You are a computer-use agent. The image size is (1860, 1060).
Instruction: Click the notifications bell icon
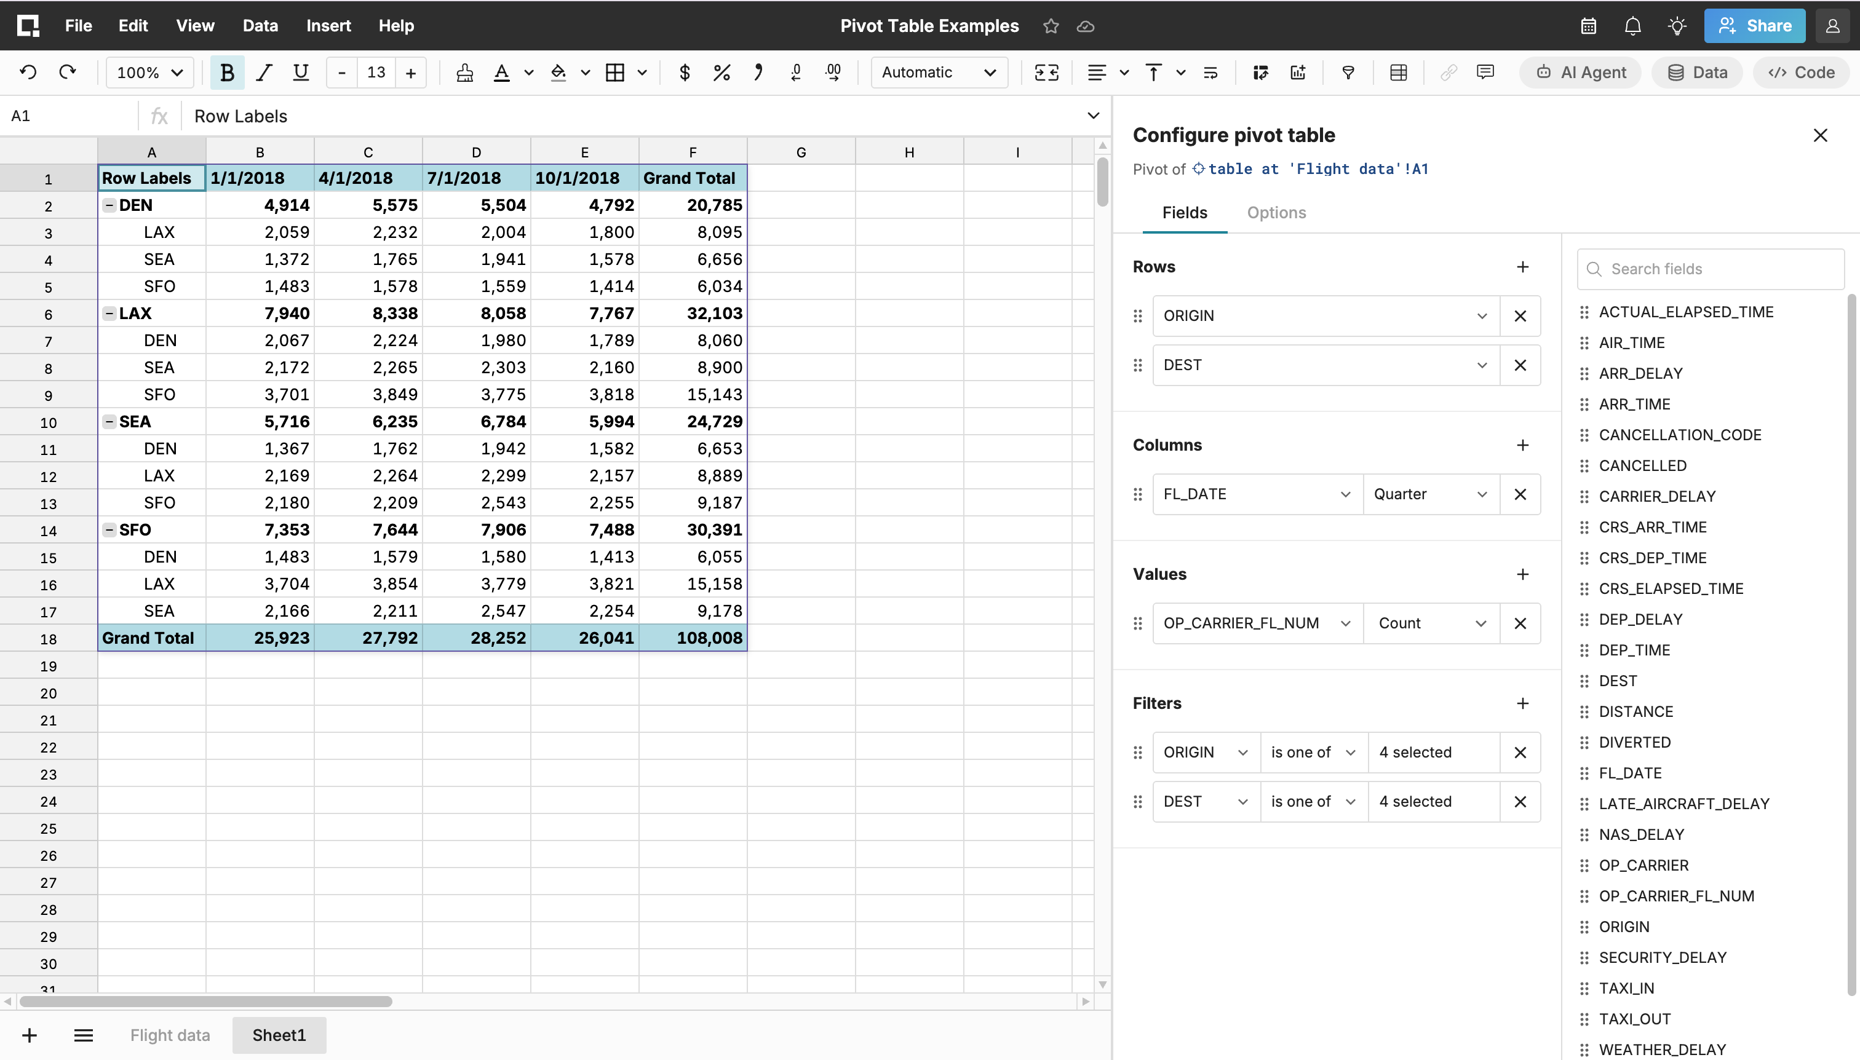pyautogui.click(x=1633, y=25)
